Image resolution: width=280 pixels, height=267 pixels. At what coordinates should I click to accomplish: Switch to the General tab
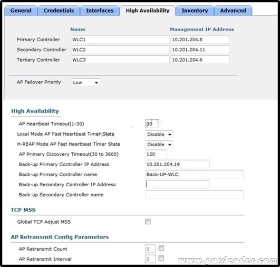coord(21,11)
